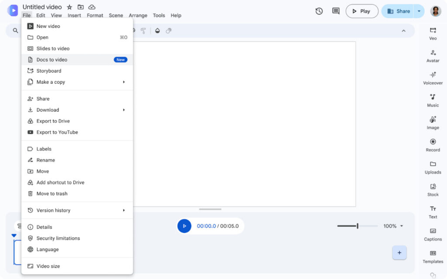The image size is (447, 279).
Task: Adjust the timeline zoom slider handle
Action: pos(358,226)
